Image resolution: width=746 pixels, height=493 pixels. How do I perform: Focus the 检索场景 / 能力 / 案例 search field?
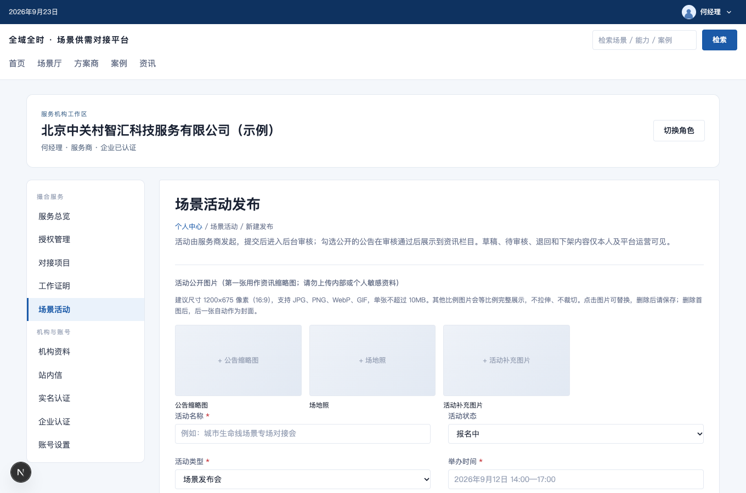tap(645, 40)
